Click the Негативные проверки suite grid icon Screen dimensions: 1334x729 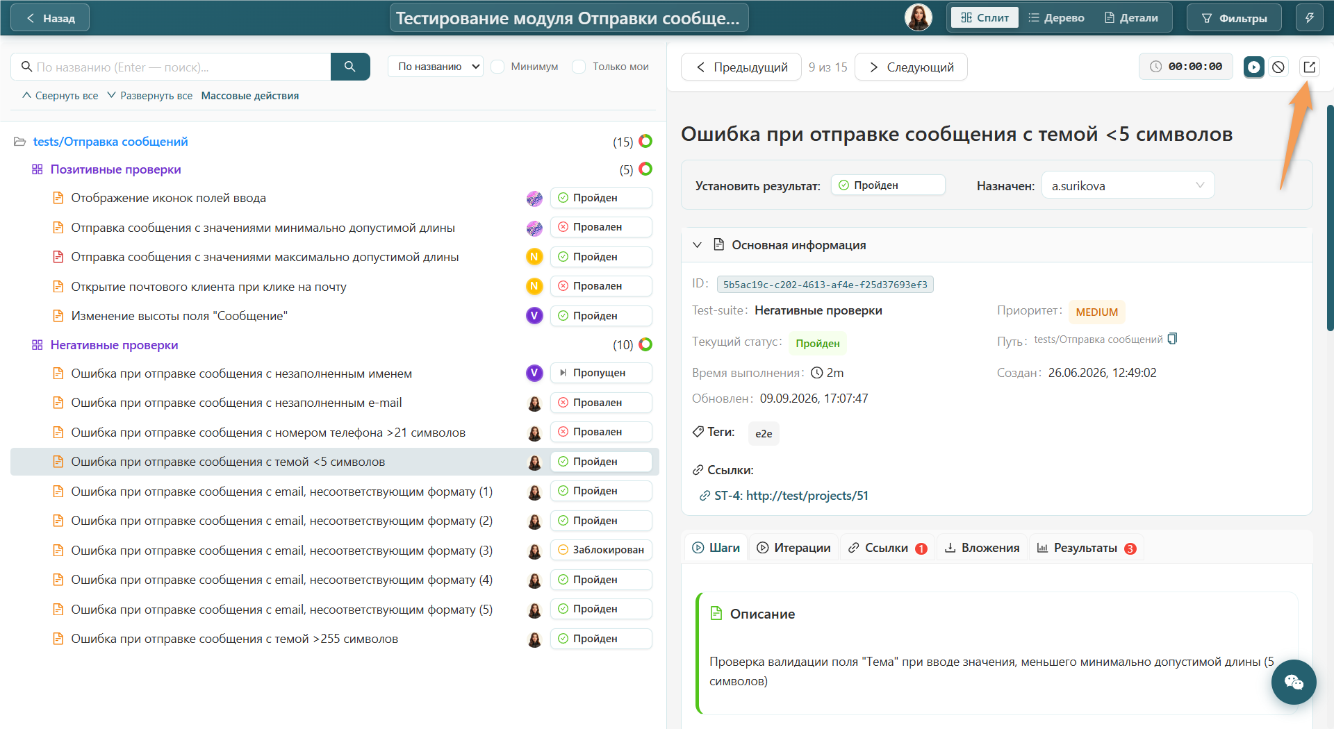point(38,345)
